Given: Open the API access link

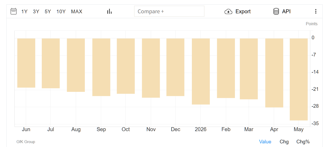Looking at the screenshot, I should tap(286, 11).
